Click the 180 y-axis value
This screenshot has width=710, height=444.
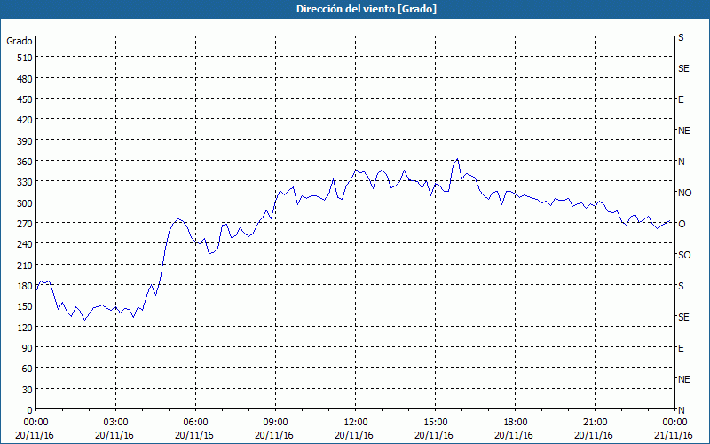pyautogui.click(x=25, y=286)
